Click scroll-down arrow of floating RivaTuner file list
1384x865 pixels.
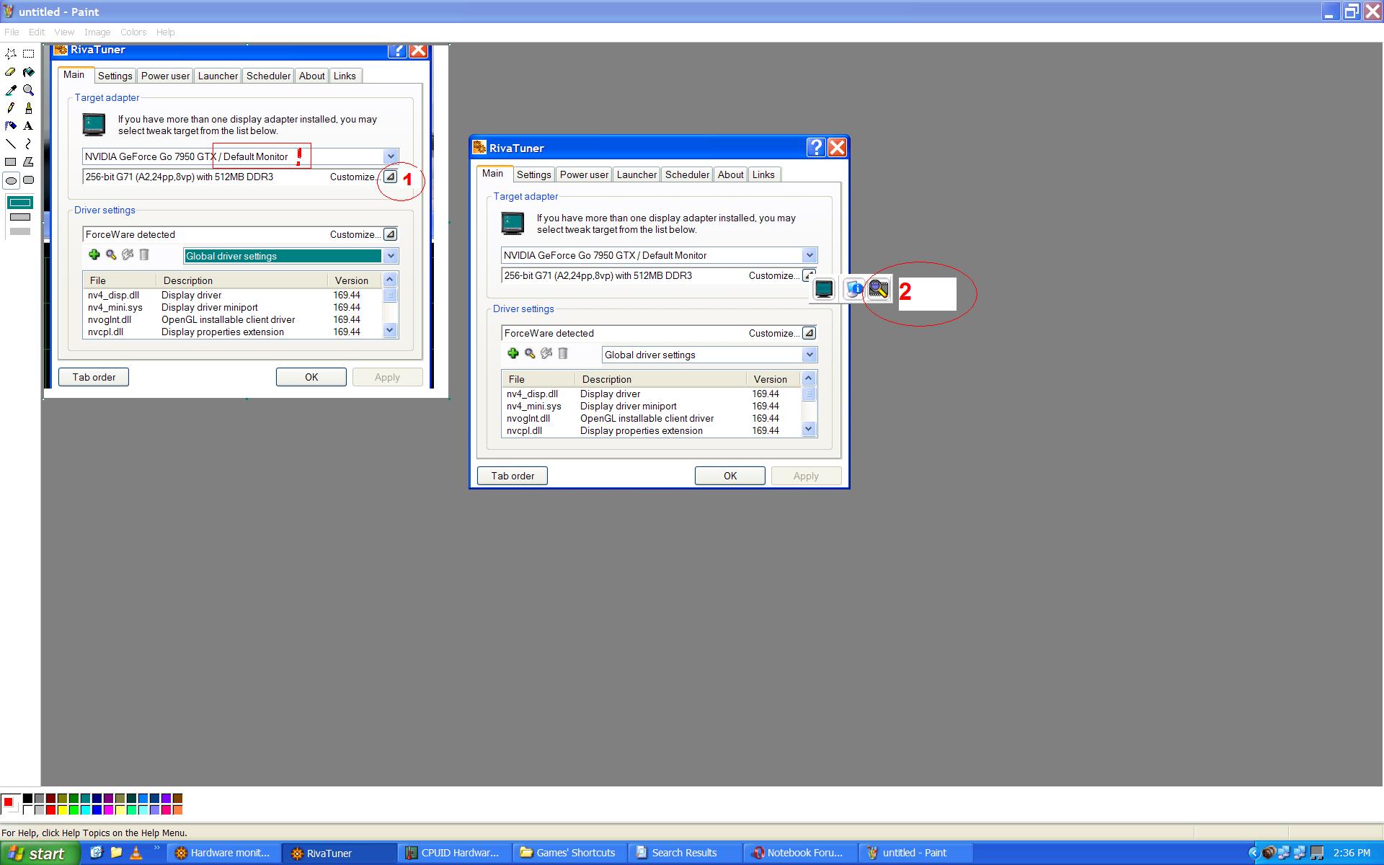point(809,429)
